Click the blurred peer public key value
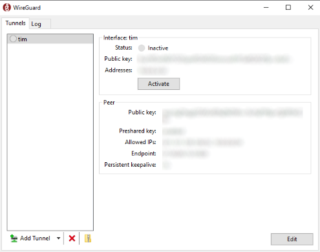The image size is (320, 252). coord(232,115)
